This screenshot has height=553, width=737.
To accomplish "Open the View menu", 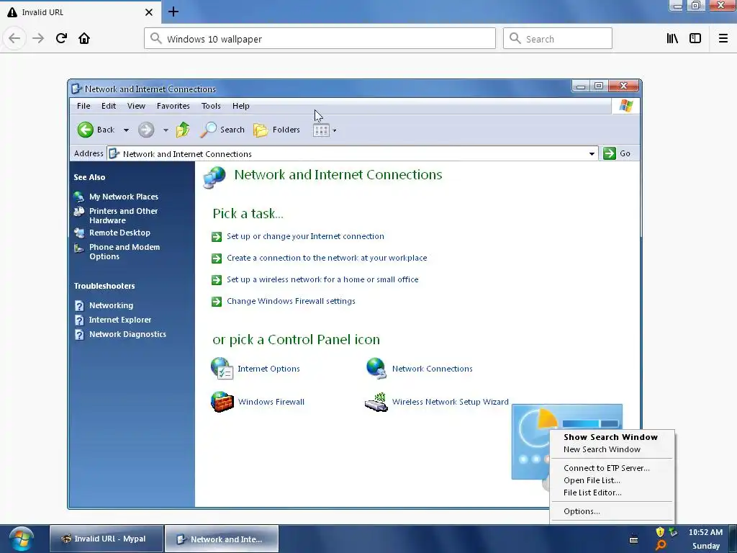I will click(x=136, y=106).
